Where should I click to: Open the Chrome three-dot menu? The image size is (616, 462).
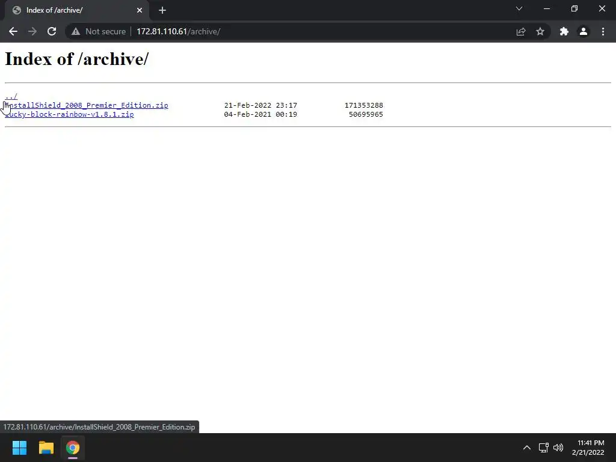[603, 31]
